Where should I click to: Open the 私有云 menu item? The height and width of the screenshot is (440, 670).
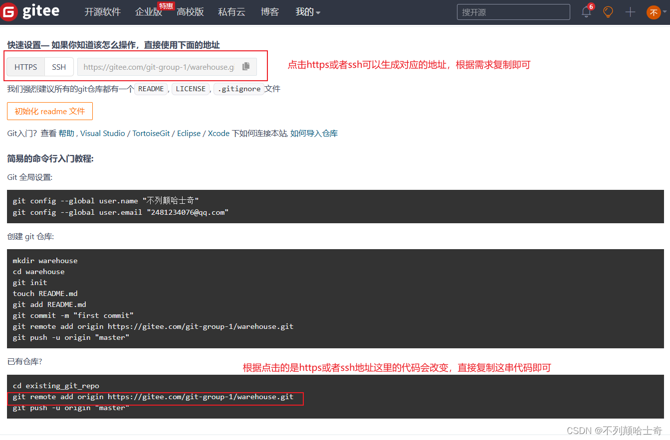[x=231, y=12]
